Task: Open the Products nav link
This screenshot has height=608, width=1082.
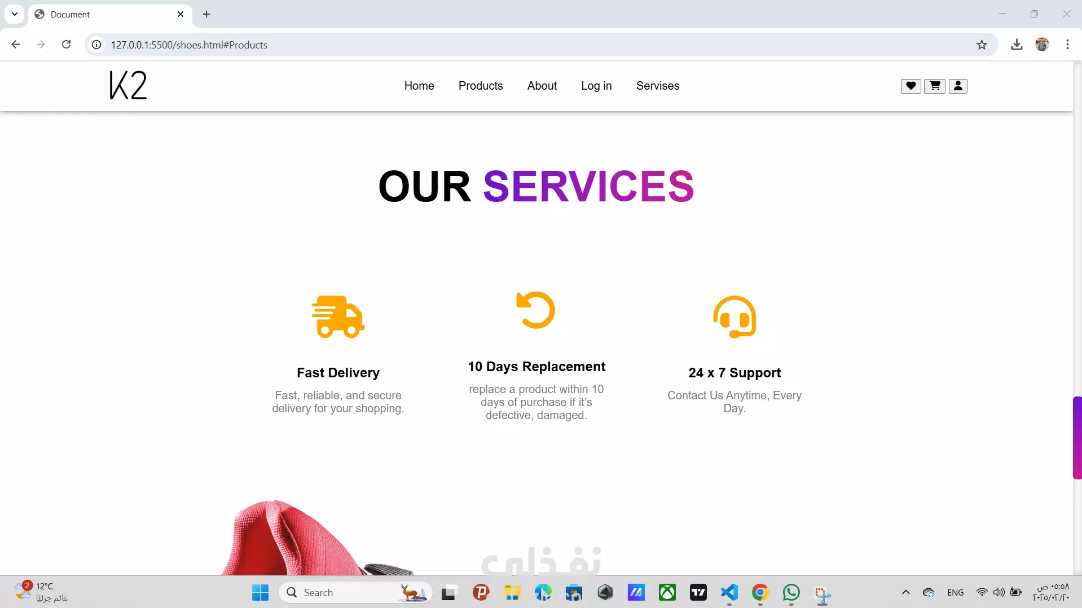Action: click(x=481, y=86)
